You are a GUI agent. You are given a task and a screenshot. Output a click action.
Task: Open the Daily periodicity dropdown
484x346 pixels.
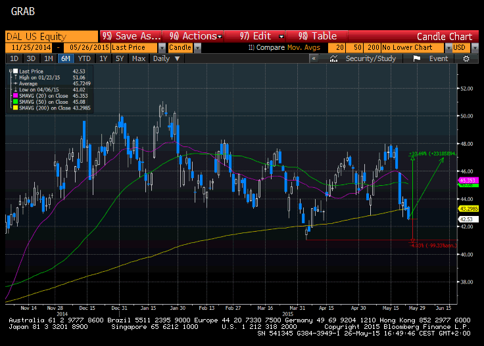tap(166, 58)
